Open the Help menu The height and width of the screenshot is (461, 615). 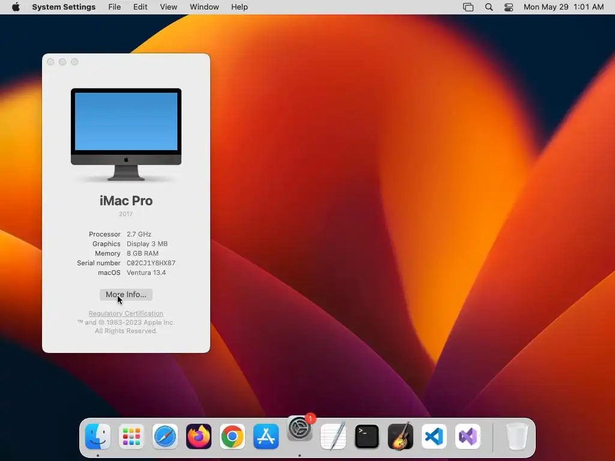coord(239,7)
